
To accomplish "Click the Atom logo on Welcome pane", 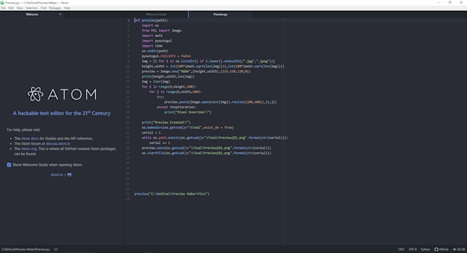I will pyautogui.click(x=62, y=94).
